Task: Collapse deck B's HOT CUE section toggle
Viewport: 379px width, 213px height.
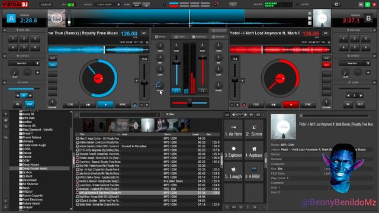Action: (374, 30)
